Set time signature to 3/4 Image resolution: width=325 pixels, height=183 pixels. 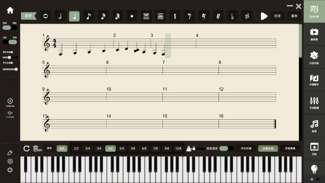99,148
